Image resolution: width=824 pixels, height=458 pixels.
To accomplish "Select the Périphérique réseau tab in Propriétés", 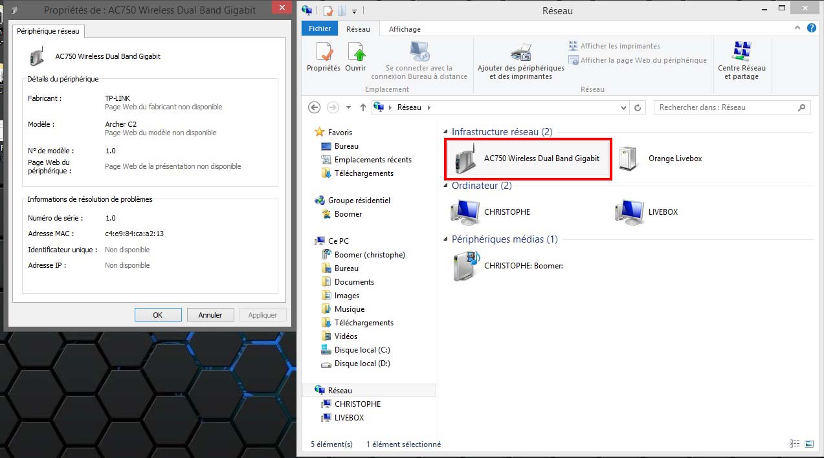I will tap(49, 31).
